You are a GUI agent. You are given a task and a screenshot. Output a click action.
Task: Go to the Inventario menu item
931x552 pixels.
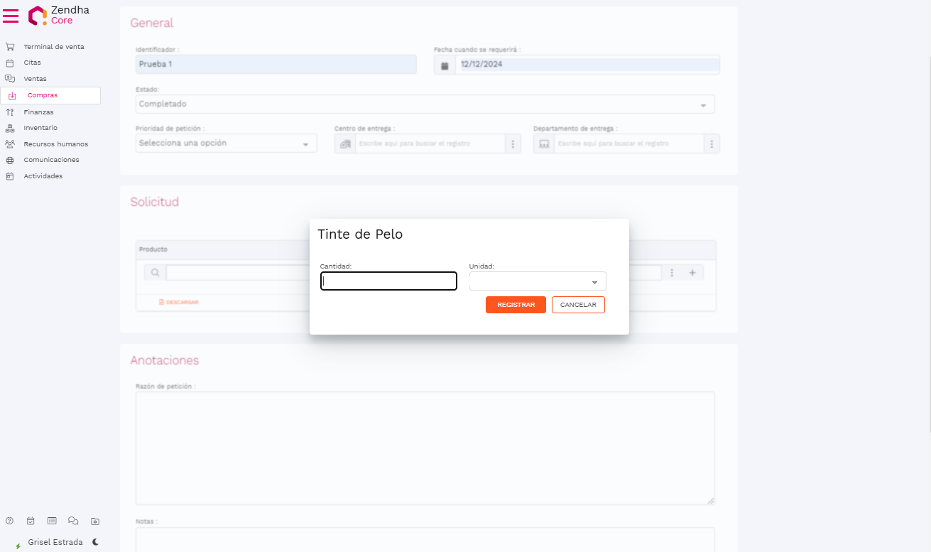[40, 128]
